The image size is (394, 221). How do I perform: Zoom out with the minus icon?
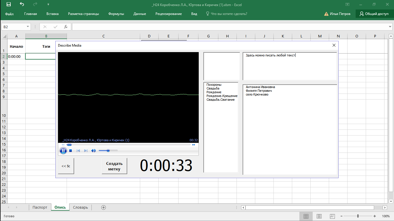pos(342,216)
